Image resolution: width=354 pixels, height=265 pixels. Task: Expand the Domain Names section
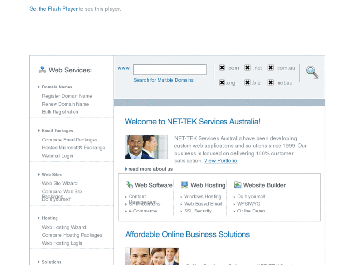click(x=57, y=87)
